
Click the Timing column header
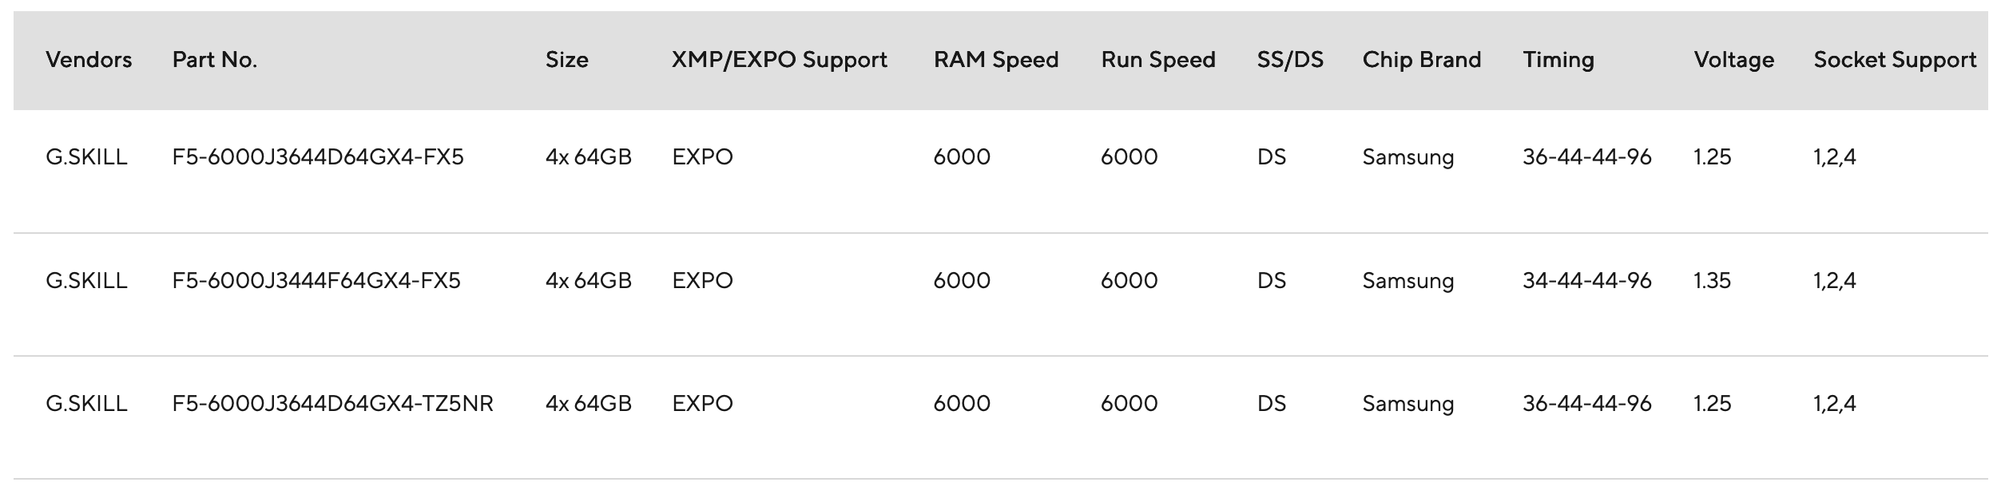[x=1558, y=60]
